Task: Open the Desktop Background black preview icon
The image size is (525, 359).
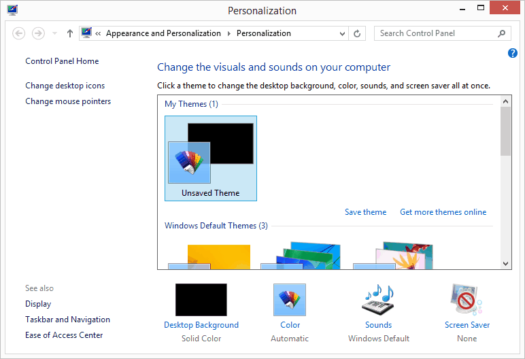Action: click(201, 300)
